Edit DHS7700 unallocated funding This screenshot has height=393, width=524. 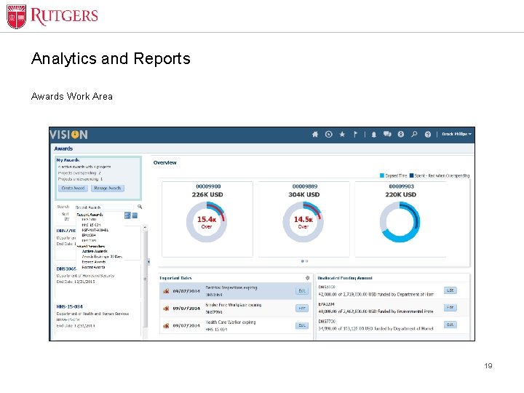point(450,325)
